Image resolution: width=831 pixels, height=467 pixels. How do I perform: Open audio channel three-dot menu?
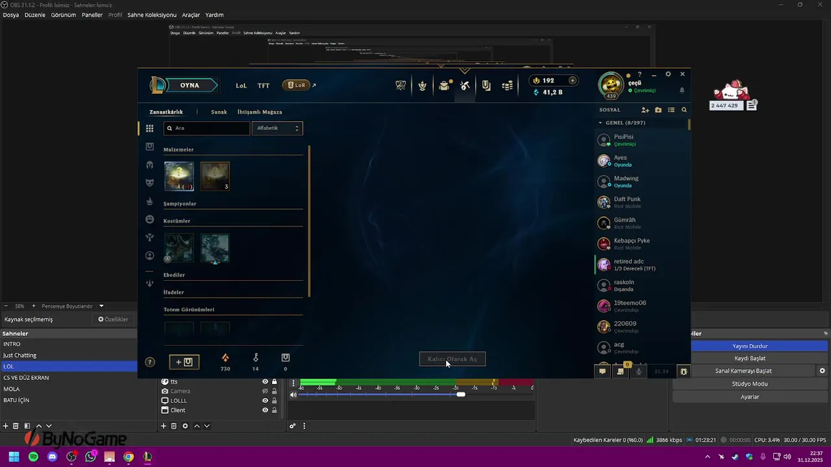(x=293, y=383)
